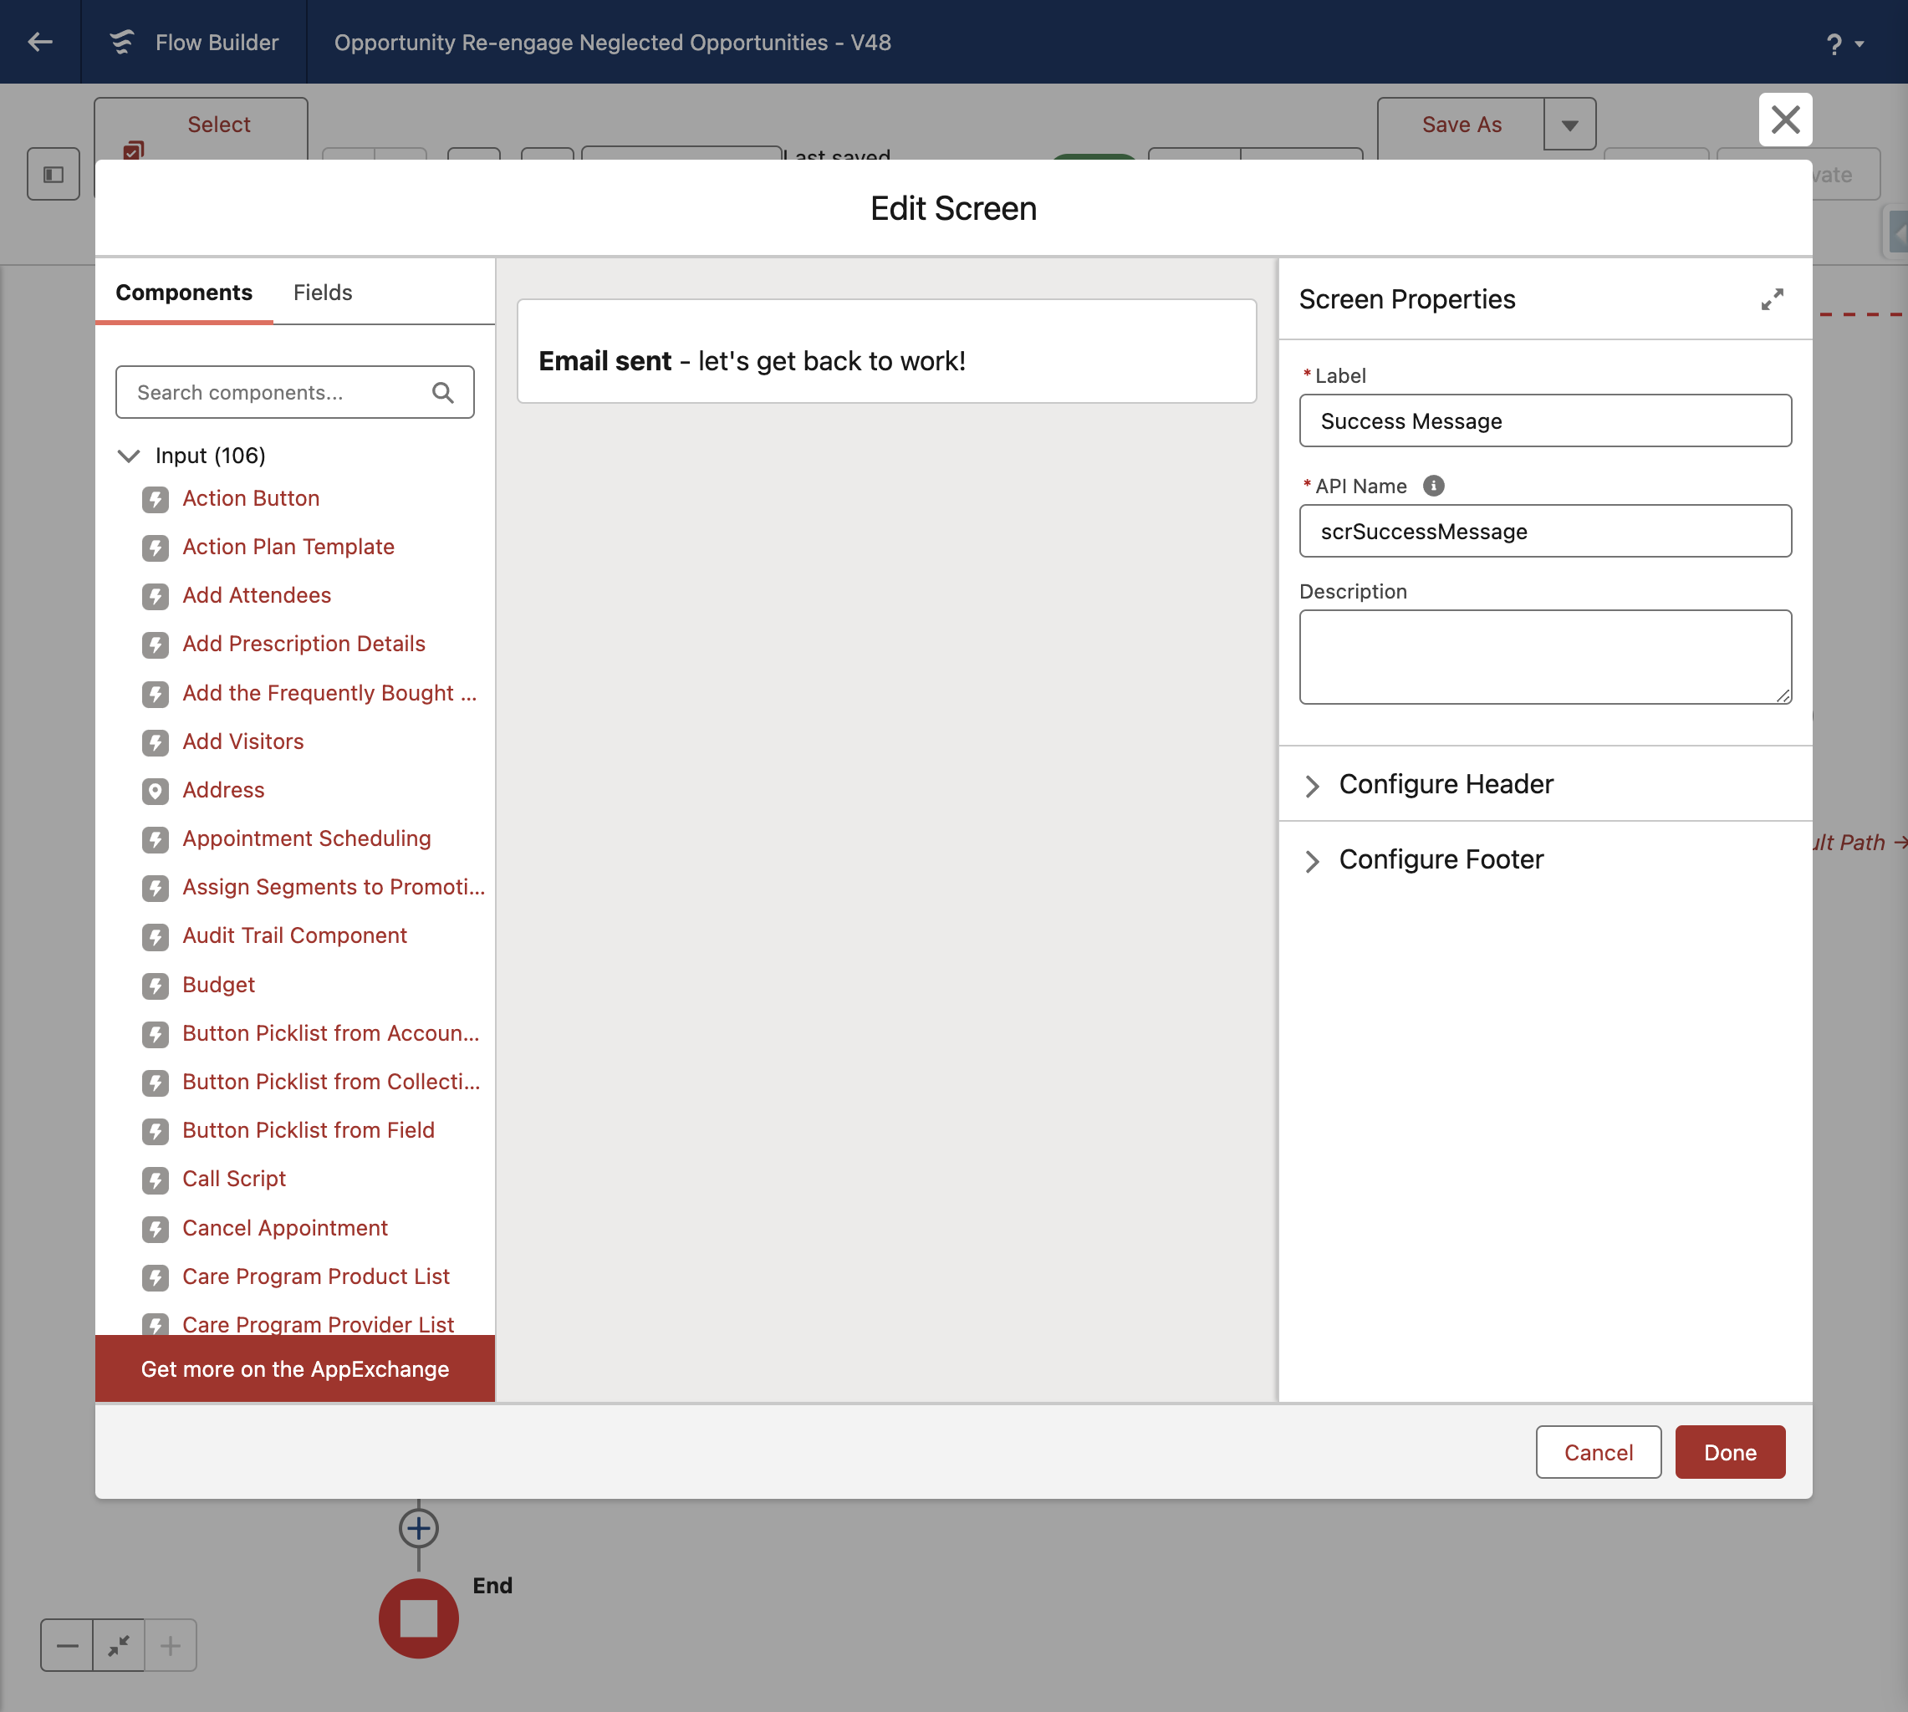1908x1712 pixels.
Task: Open the Save As dropdown arrow
Action: point(1569,125)
